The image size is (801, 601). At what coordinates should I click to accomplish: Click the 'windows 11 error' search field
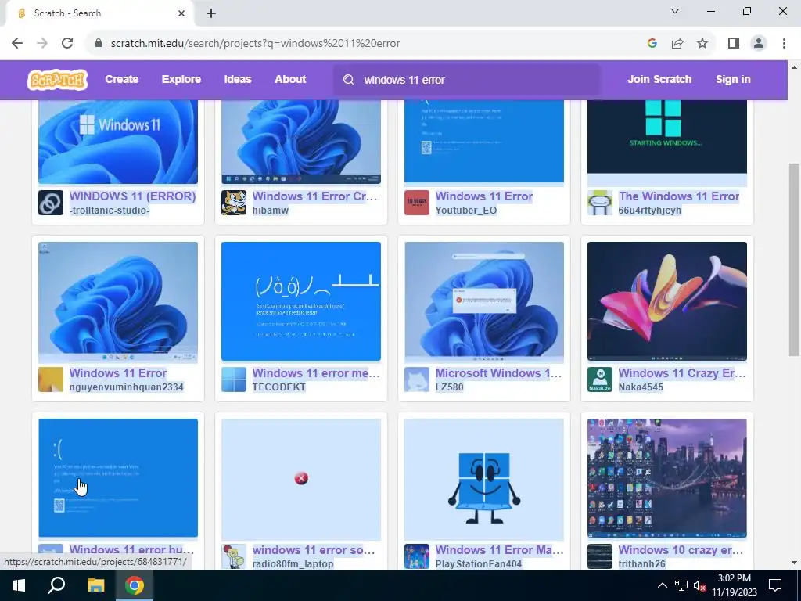[467, 80]
